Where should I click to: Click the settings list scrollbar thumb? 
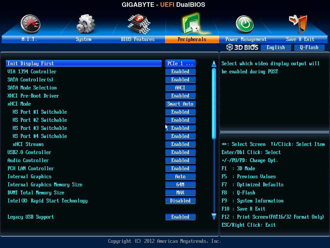pos(214,104)
